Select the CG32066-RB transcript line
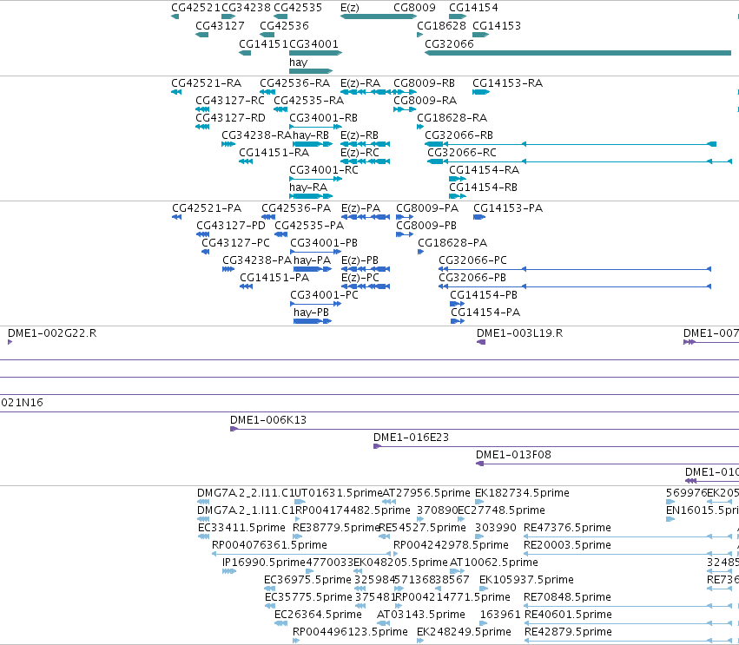739x645 pixels. point(571,144)
